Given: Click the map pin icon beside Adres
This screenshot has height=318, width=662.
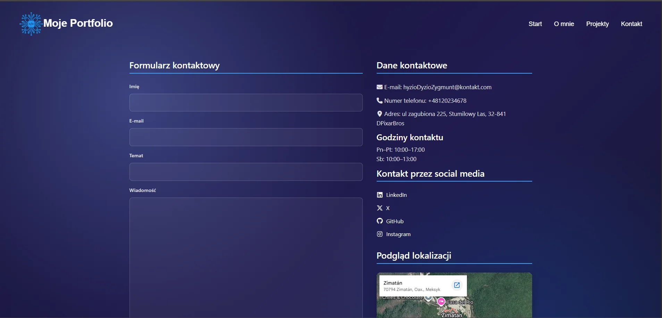Looking at the screenshot, I should (x=379, y=114).
